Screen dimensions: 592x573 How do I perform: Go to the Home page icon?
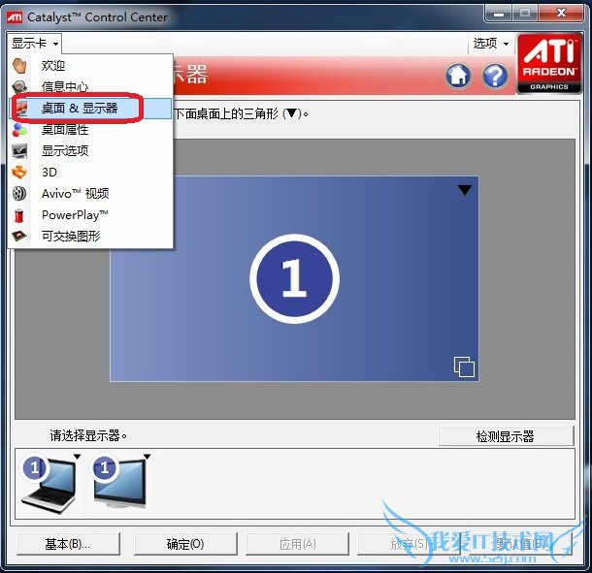click(x=458, y=76)
